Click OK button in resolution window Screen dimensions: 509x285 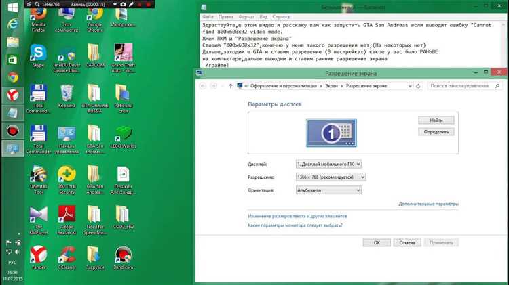click(377, 242)
